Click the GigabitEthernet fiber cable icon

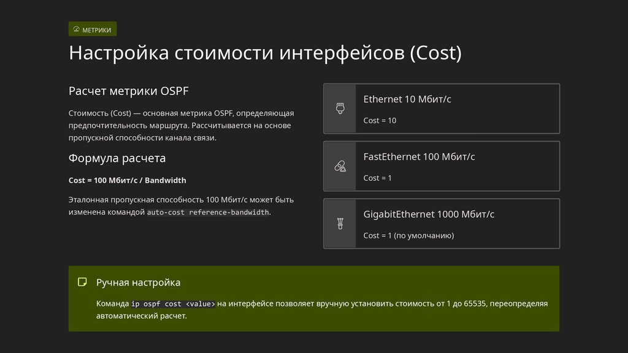pos(340,224)
